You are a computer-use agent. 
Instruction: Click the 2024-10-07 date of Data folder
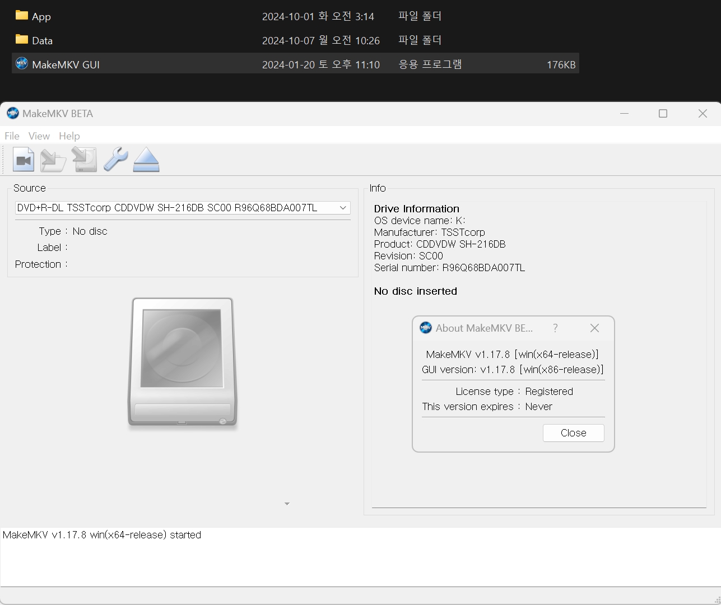(x=321, y=40)
